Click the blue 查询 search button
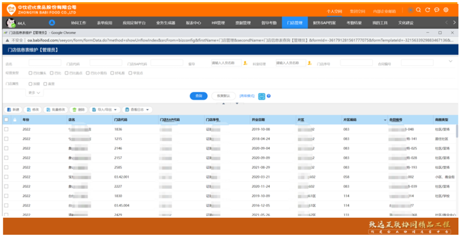 coord(198,96)
